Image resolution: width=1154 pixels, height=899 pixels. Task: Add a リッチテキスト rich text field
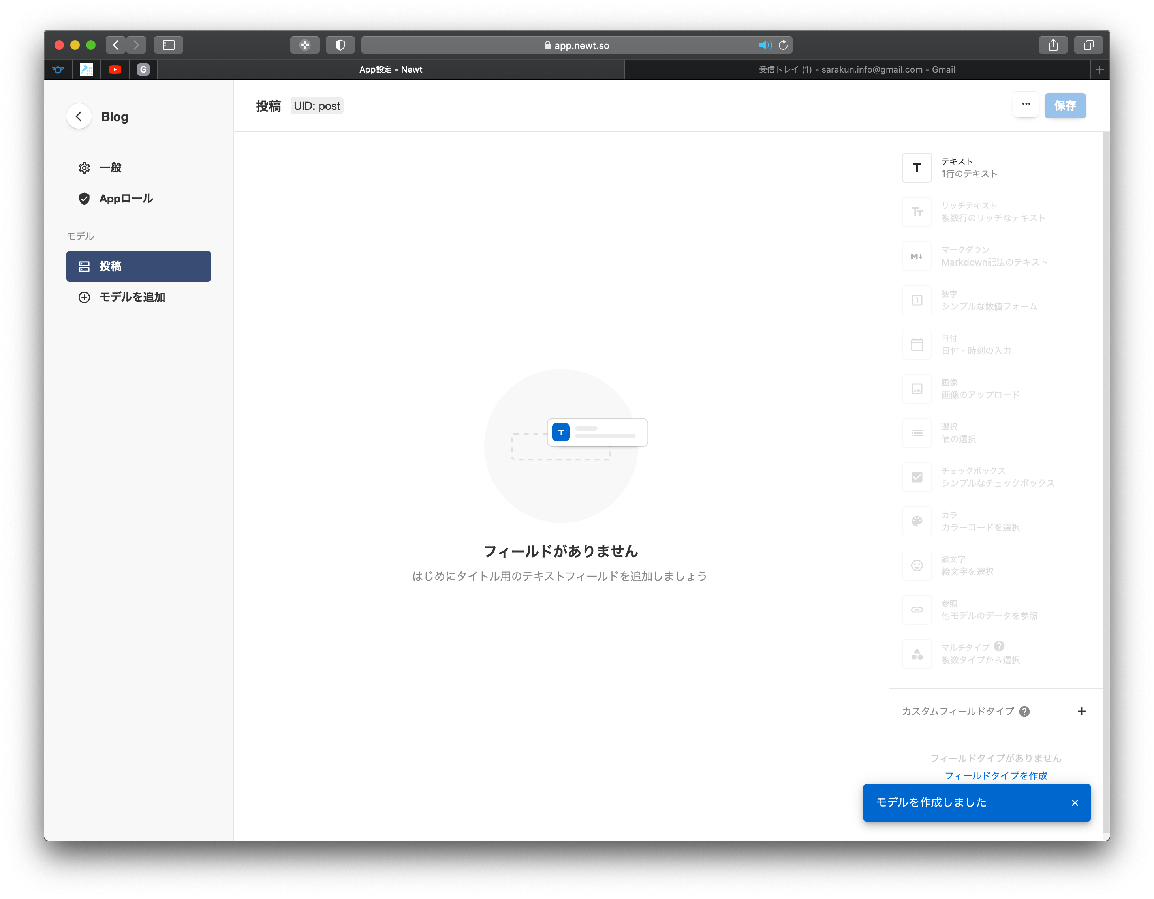coord(996,212)
